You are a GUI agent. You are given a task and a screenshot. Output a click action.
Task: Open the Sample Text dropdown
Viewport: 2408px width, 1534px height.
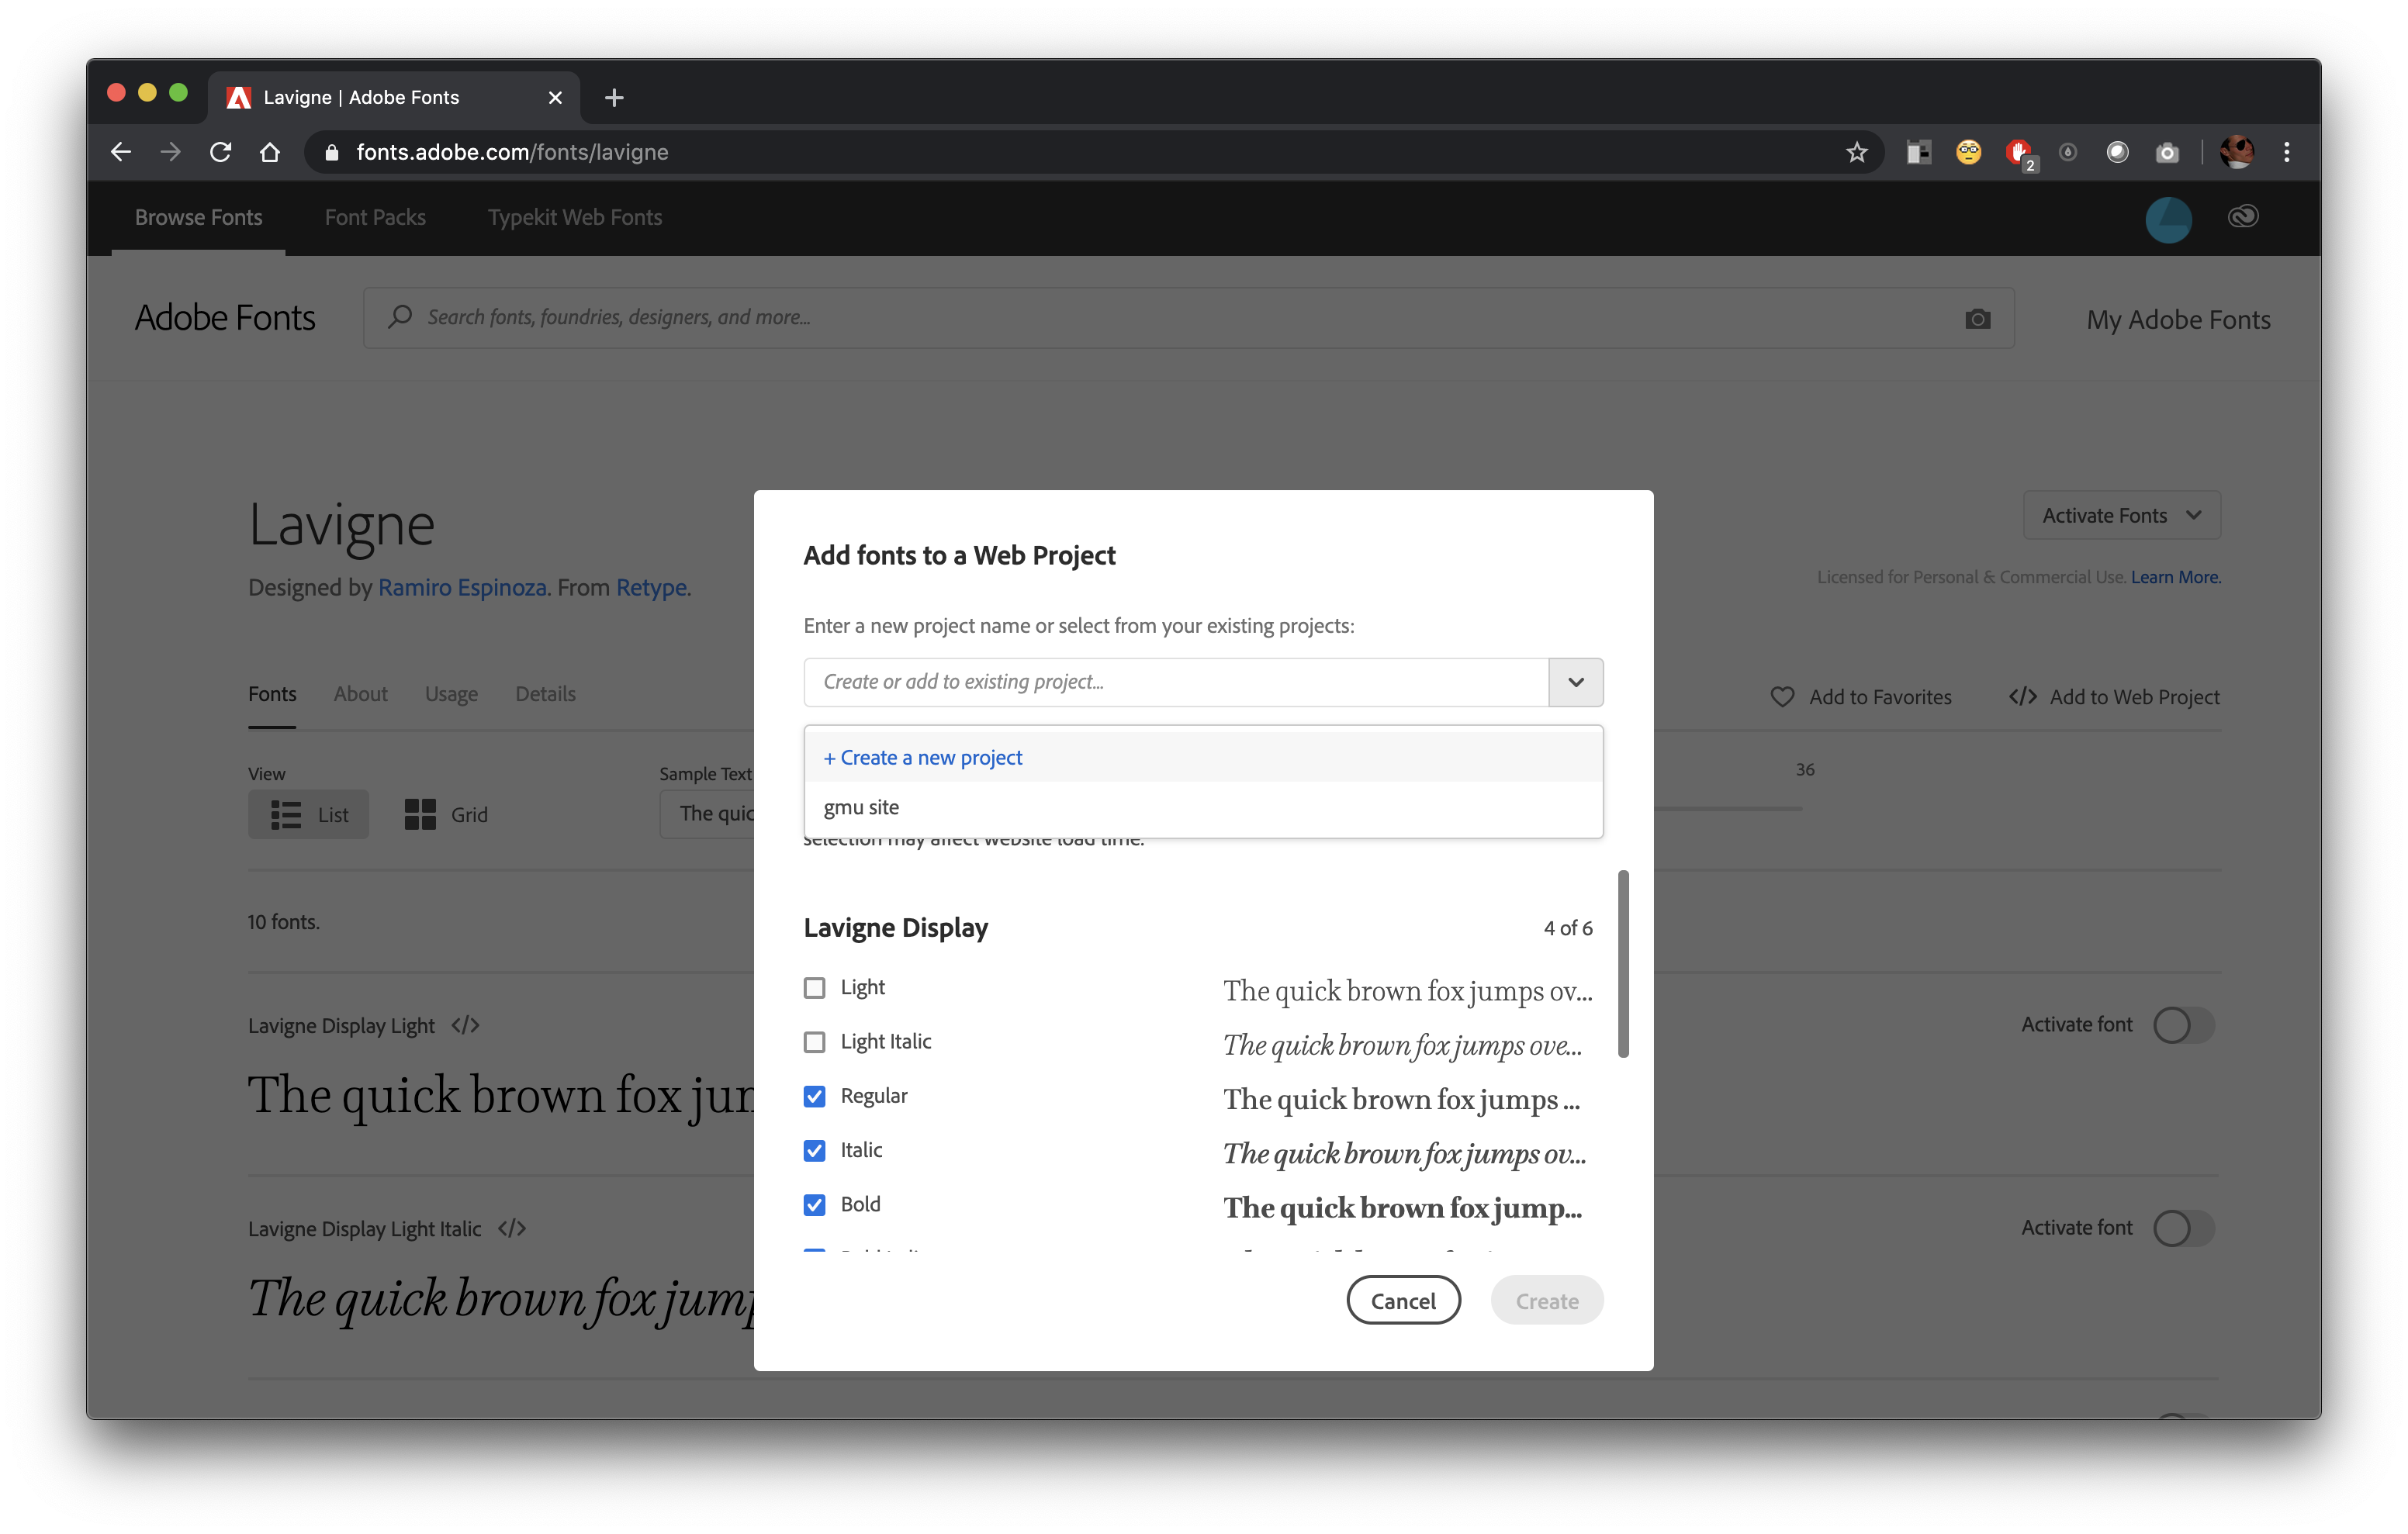coord(708,813)
